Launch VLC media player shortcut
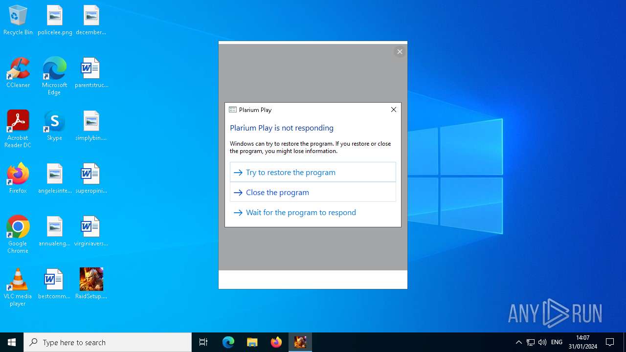 [18, 287]
